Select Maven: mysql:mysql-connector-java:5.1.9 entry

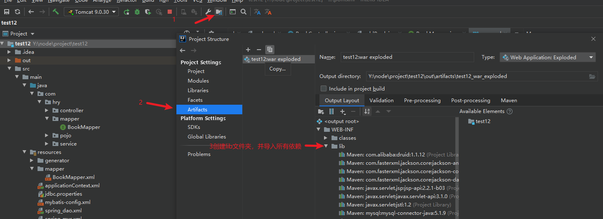pyautogui.click(x=398, y=213)
